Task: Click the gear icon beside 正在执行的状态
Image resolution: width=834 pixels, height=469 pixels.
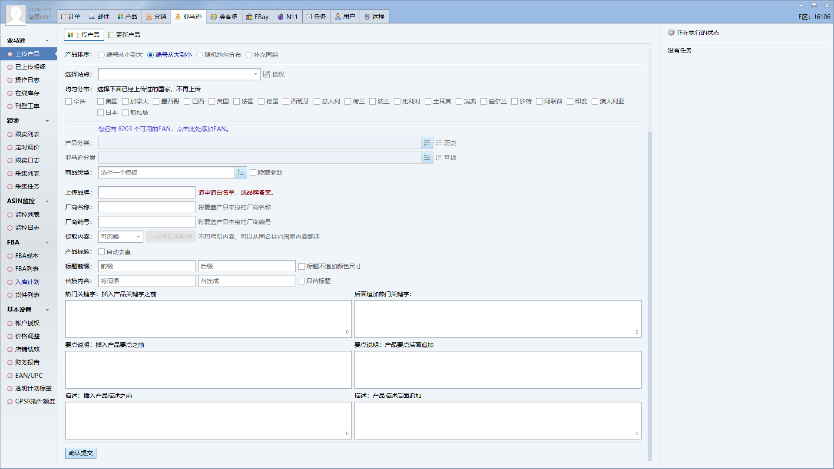Action: tap(671, 33)
